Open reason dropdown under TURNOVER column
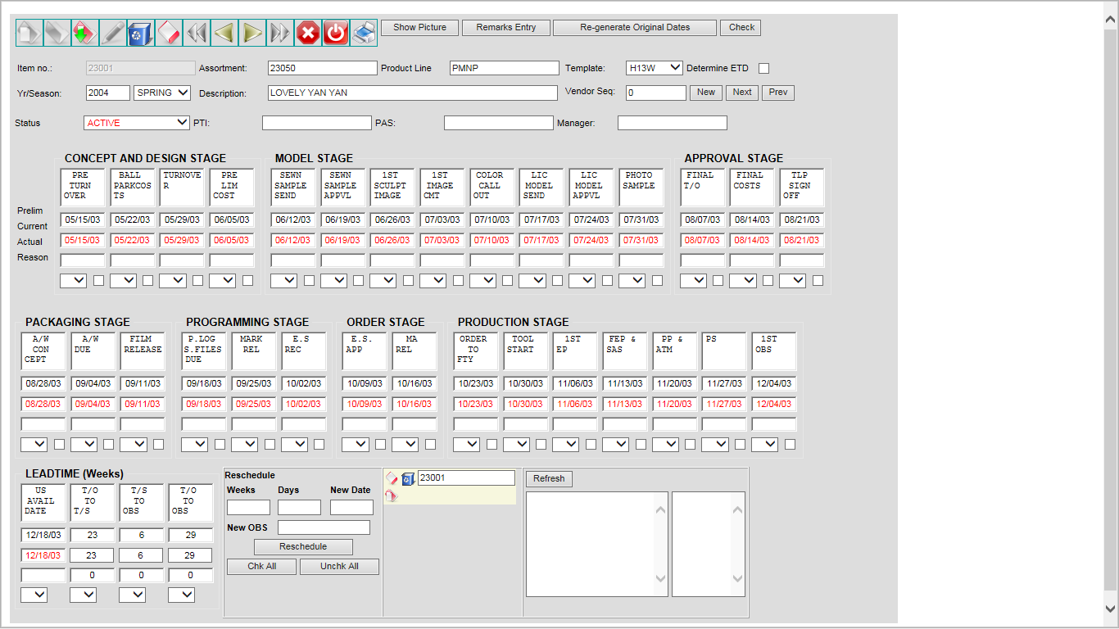Viewport: 1119px width, 629px height. click(172, 280)
